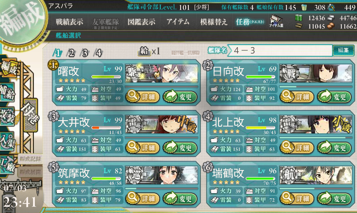
Task: Open the 戦績表示 menu
Action: point(69,22)
